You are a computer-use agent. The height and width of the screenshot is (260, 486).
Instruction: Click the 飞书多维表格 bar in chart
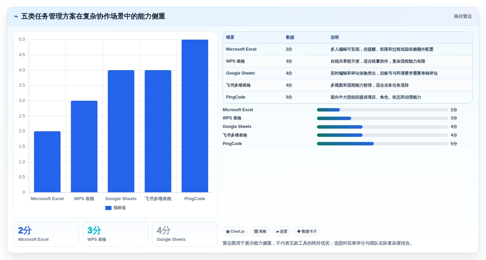(158, 131)
